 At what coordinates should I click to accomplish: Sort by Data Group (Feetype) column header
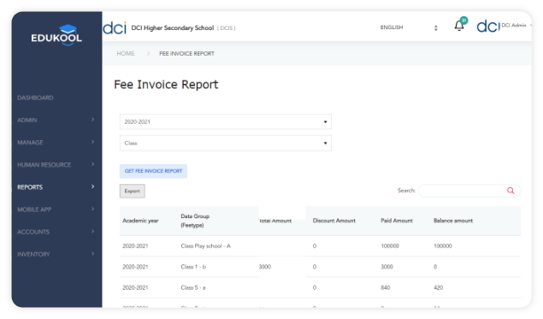[x=195, y=221]
